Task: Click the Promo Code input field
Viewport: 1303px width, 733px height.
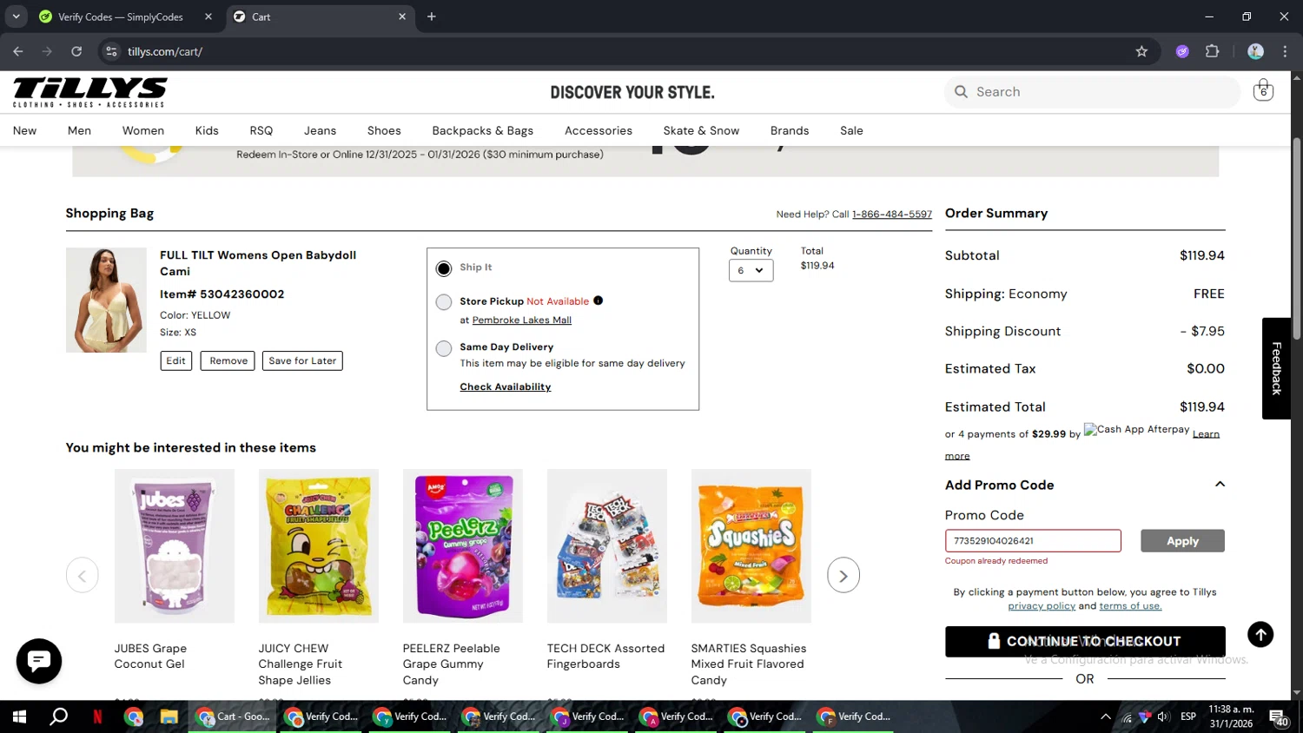Action: click(x=1033, y=541)
